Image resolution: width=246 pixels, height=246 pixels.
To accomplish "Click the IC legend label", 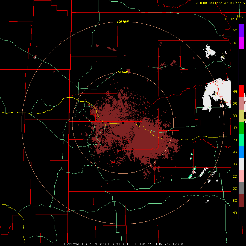I will point(235,177).
